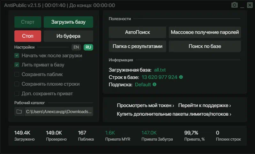Uncheck 'Лить приват в базу' option
Viewport: 255px width, 154px height.
(17, 65)
